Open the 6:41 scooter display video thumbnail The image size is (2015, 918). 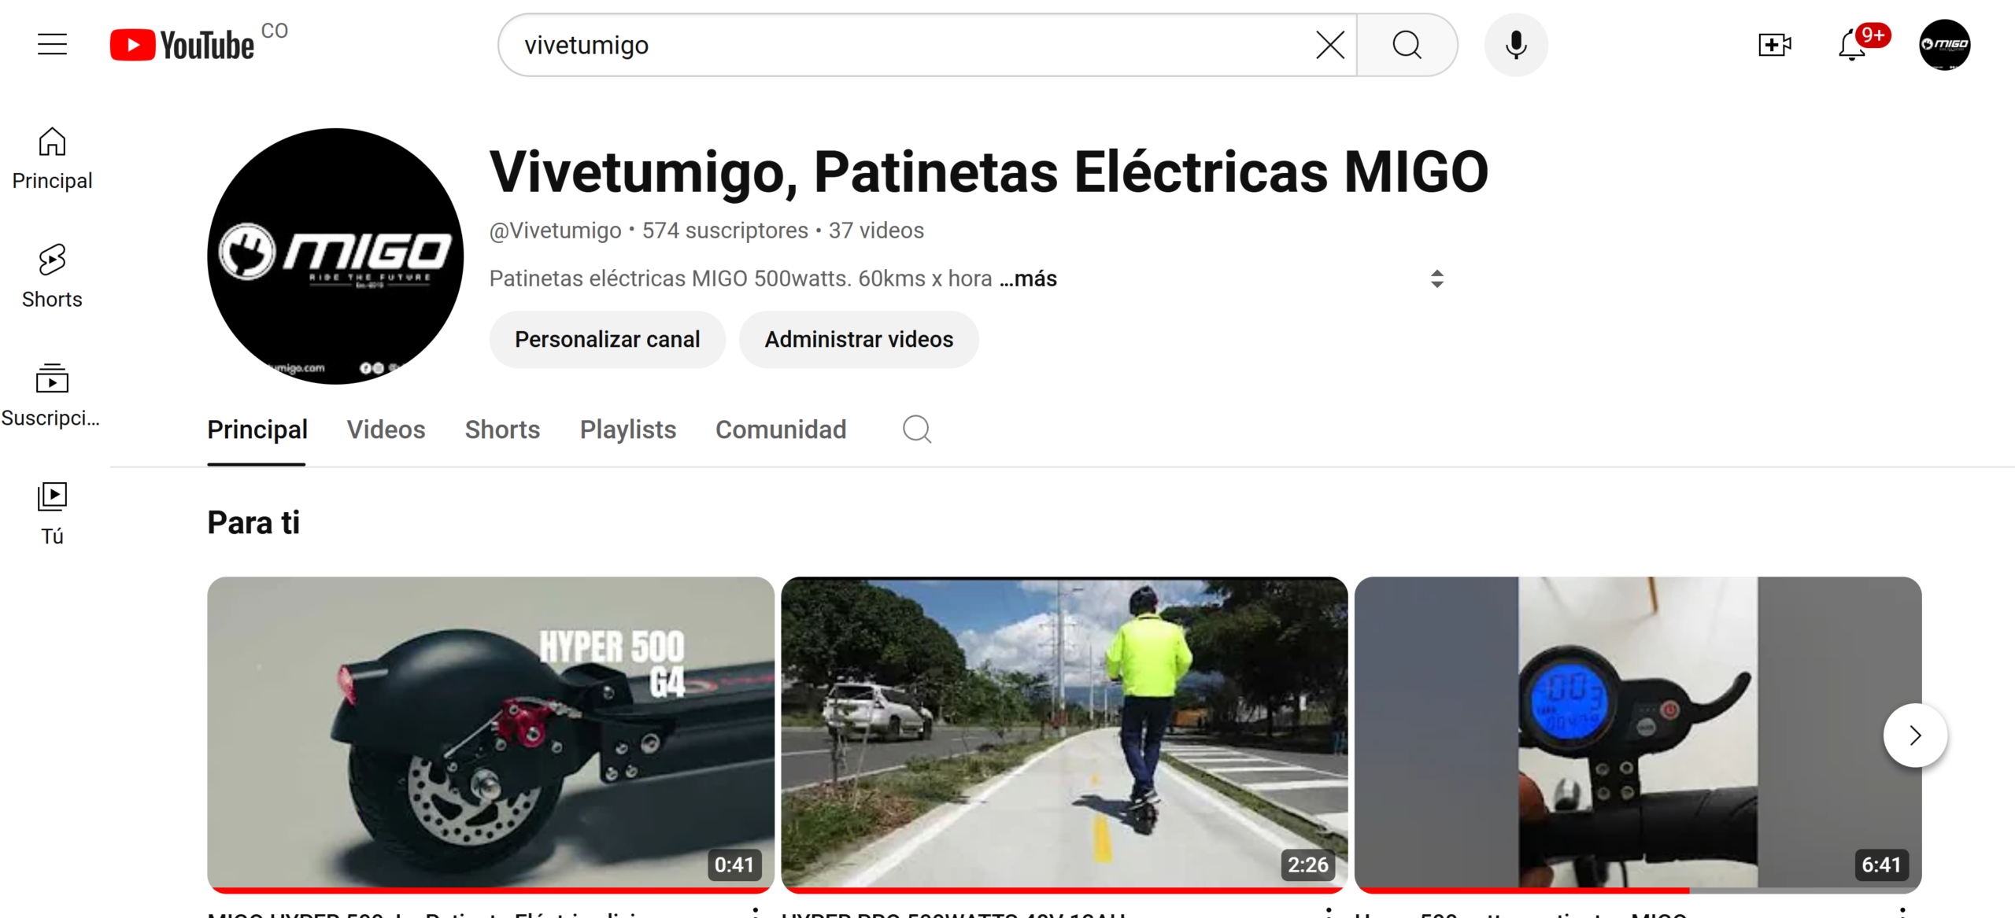click(1638, 734)
